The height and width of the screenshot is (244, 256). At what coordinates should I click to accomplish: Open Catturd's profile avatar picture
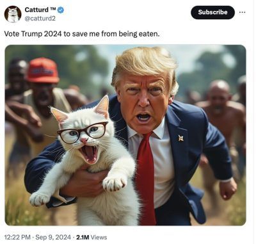click(13, 14)
